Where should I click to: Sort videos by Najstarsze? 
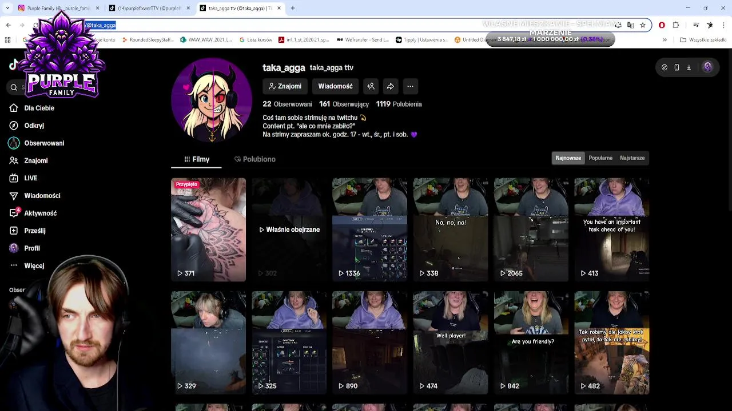632,158
